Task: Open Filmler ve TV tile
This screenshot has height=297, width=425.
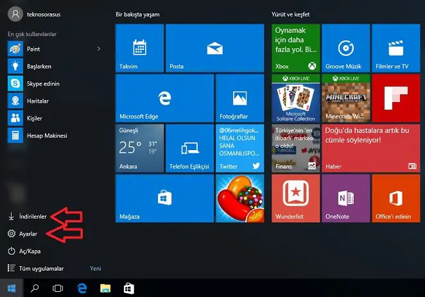Action: coord(396,47)
